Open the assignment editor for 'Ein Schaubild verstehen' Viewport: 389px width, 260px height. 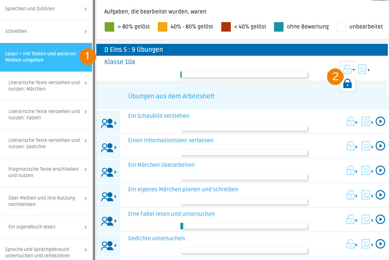pos(367,122)
